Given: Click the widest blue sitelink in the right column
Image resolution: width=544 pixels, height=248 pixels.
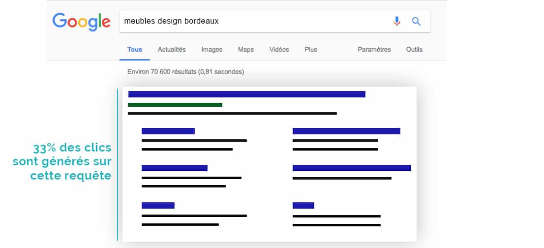Looking at the screenshot, I should (x=352, y=168).
